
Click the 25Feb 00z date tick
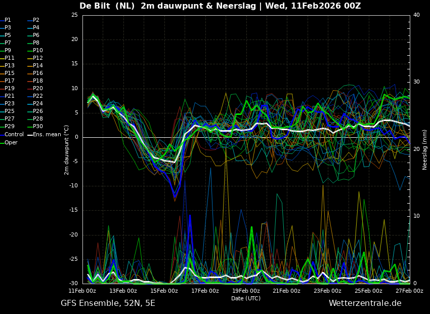pyautogui.click(x=369, y=291)
